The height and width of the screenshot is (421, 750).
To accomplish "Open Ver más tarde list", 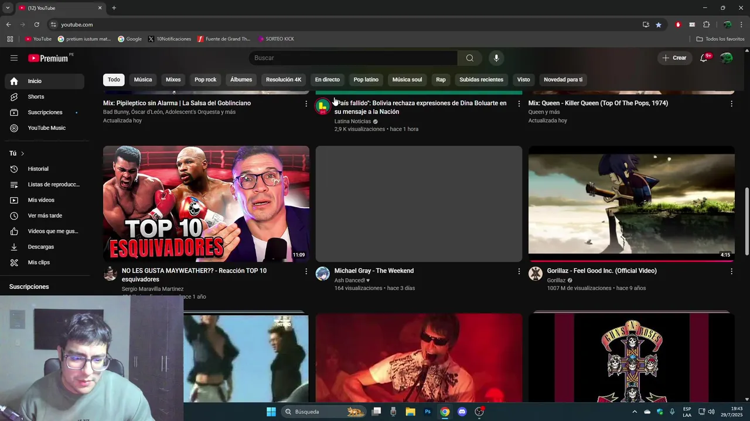I will click(45, 216).
